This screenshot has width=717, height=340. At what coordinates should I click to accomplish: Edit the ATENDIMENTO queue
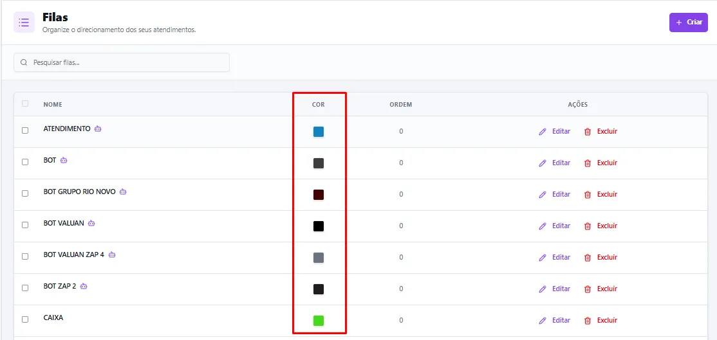pos(554,131)
